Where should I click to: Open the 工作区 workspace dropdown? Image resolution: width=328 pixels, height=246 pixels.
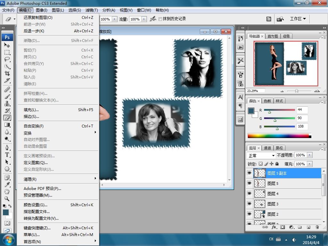298,19
